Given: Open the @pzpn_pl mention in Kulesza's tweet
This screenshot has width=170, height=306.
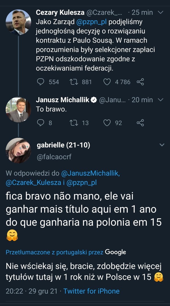Looking at the screenshot, I should click(x=89, y=22).
